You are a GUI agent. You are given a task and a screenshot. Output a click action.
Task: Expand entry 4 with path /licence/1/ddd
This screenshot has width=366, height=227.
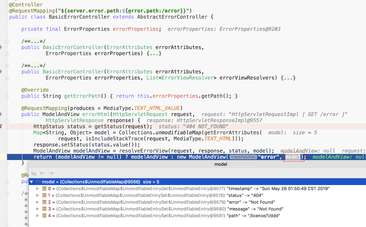(x=37, y=215)
